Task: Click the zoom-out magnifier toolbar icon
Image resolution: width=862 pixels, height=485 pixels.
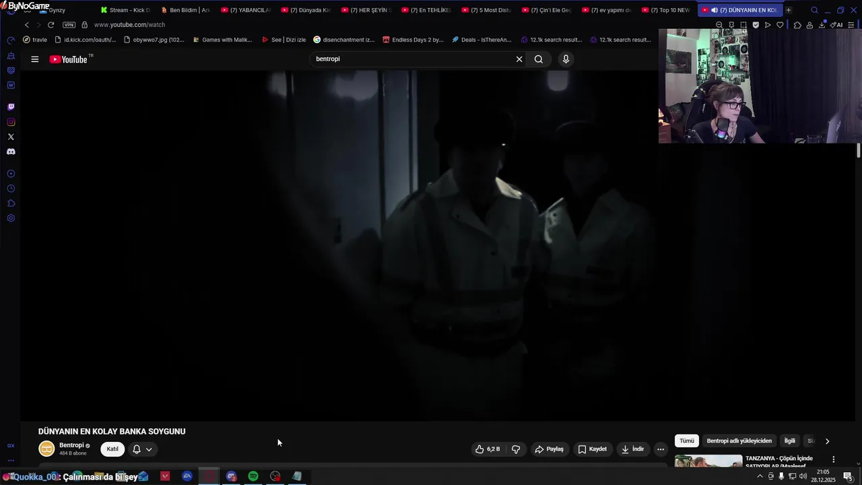Action: tap(719, 25)
